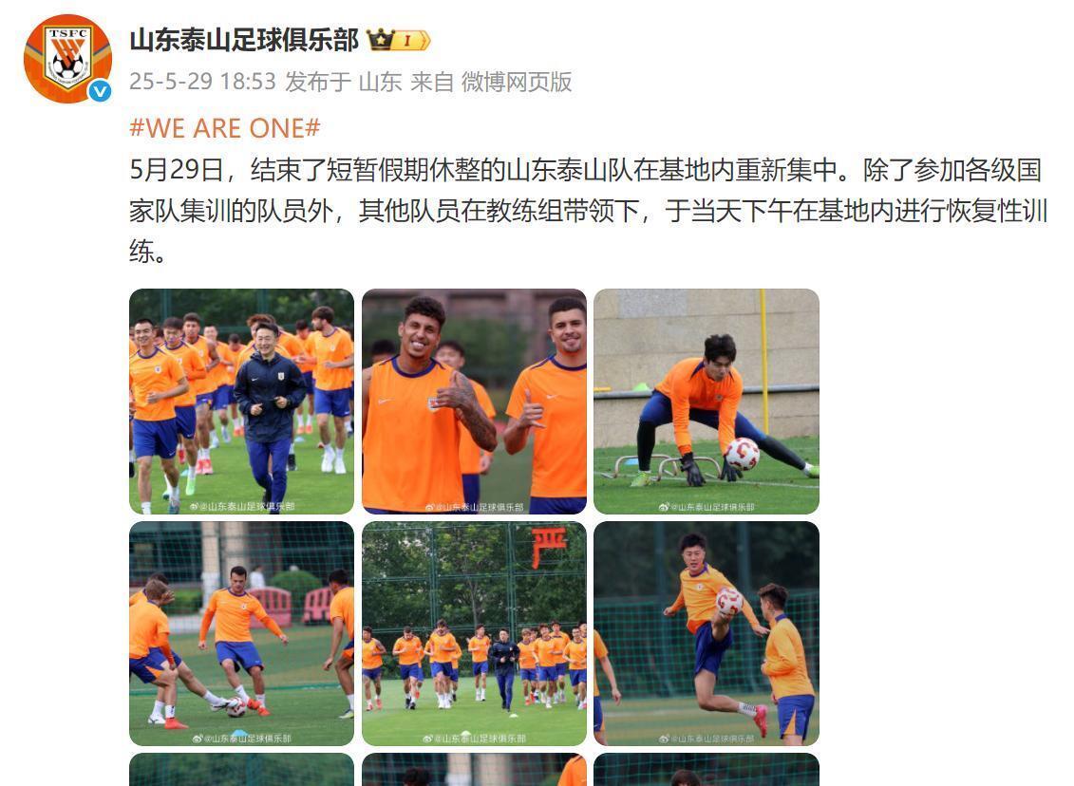The width and height of the screenshot is (1074, 786).
Task: Click the gold crown membership badge
Action: (x=380, y=41)
